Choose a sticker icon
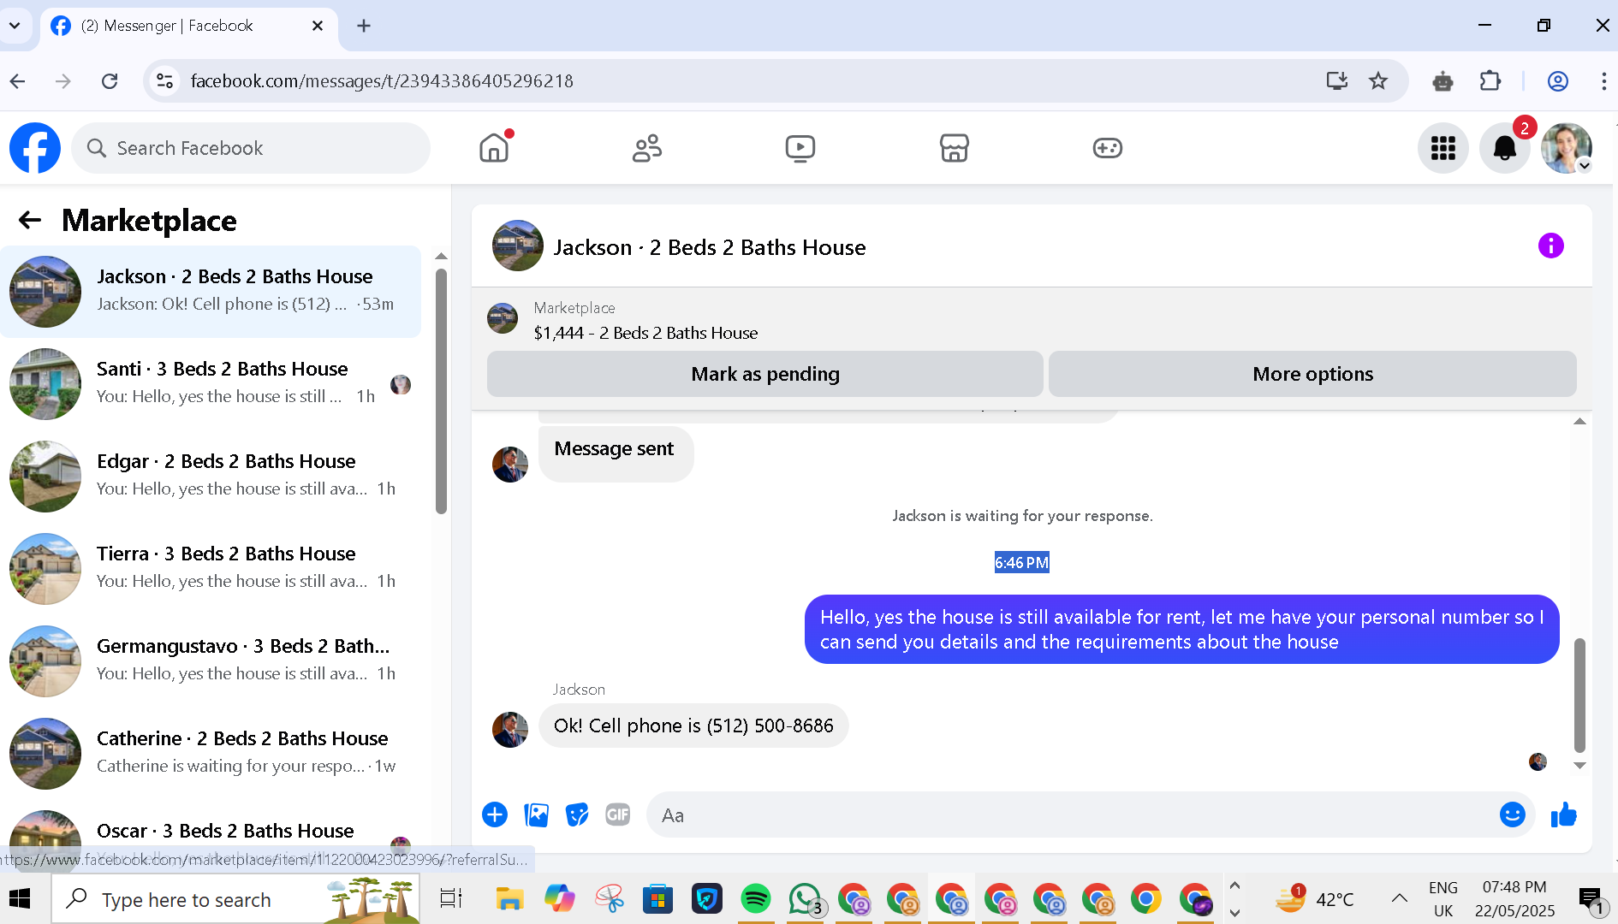The height and width of the screenshot is (924, 1618). [577, 814]
